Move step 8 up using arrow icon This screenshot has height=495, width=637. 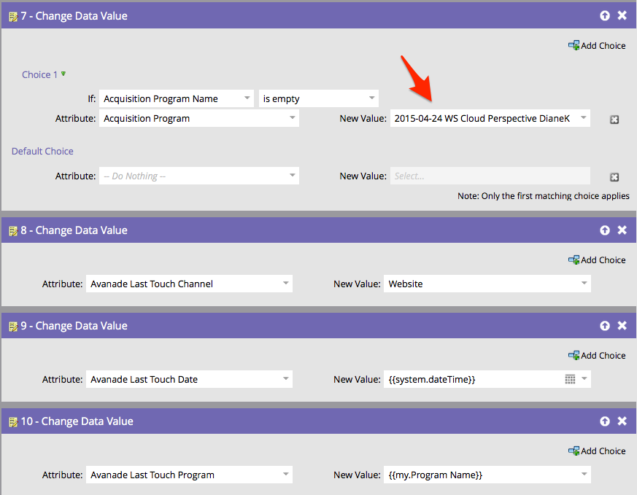tap(605, 230)
